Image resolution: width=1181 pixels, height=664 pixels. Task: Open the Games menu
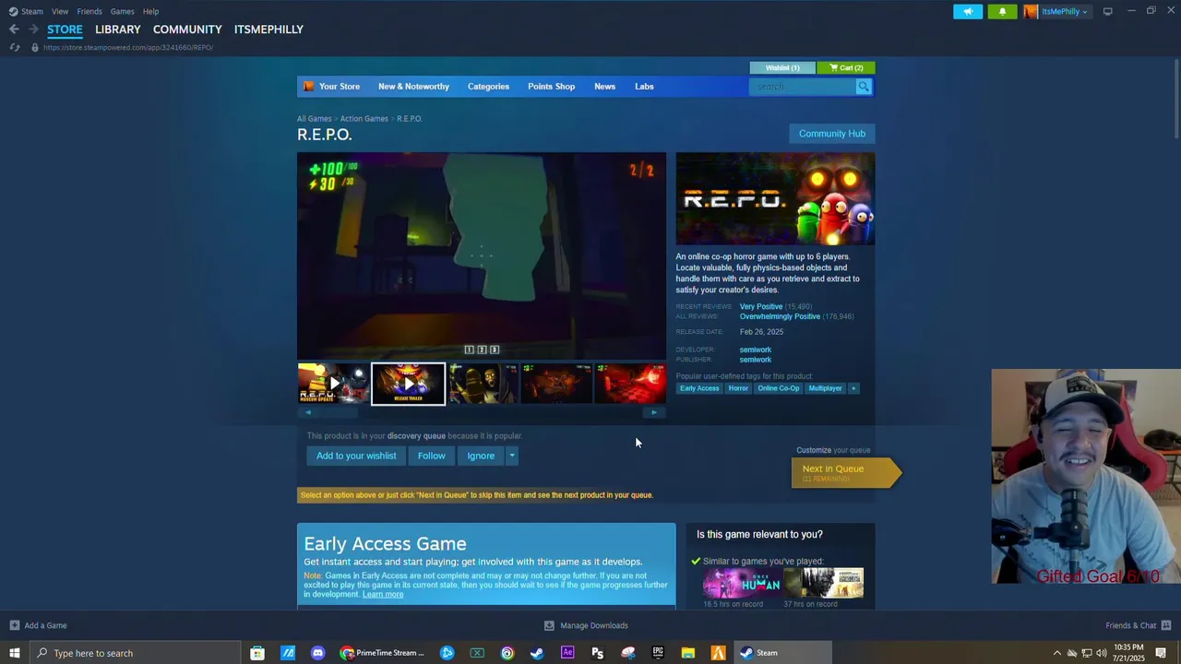[123, 11]
